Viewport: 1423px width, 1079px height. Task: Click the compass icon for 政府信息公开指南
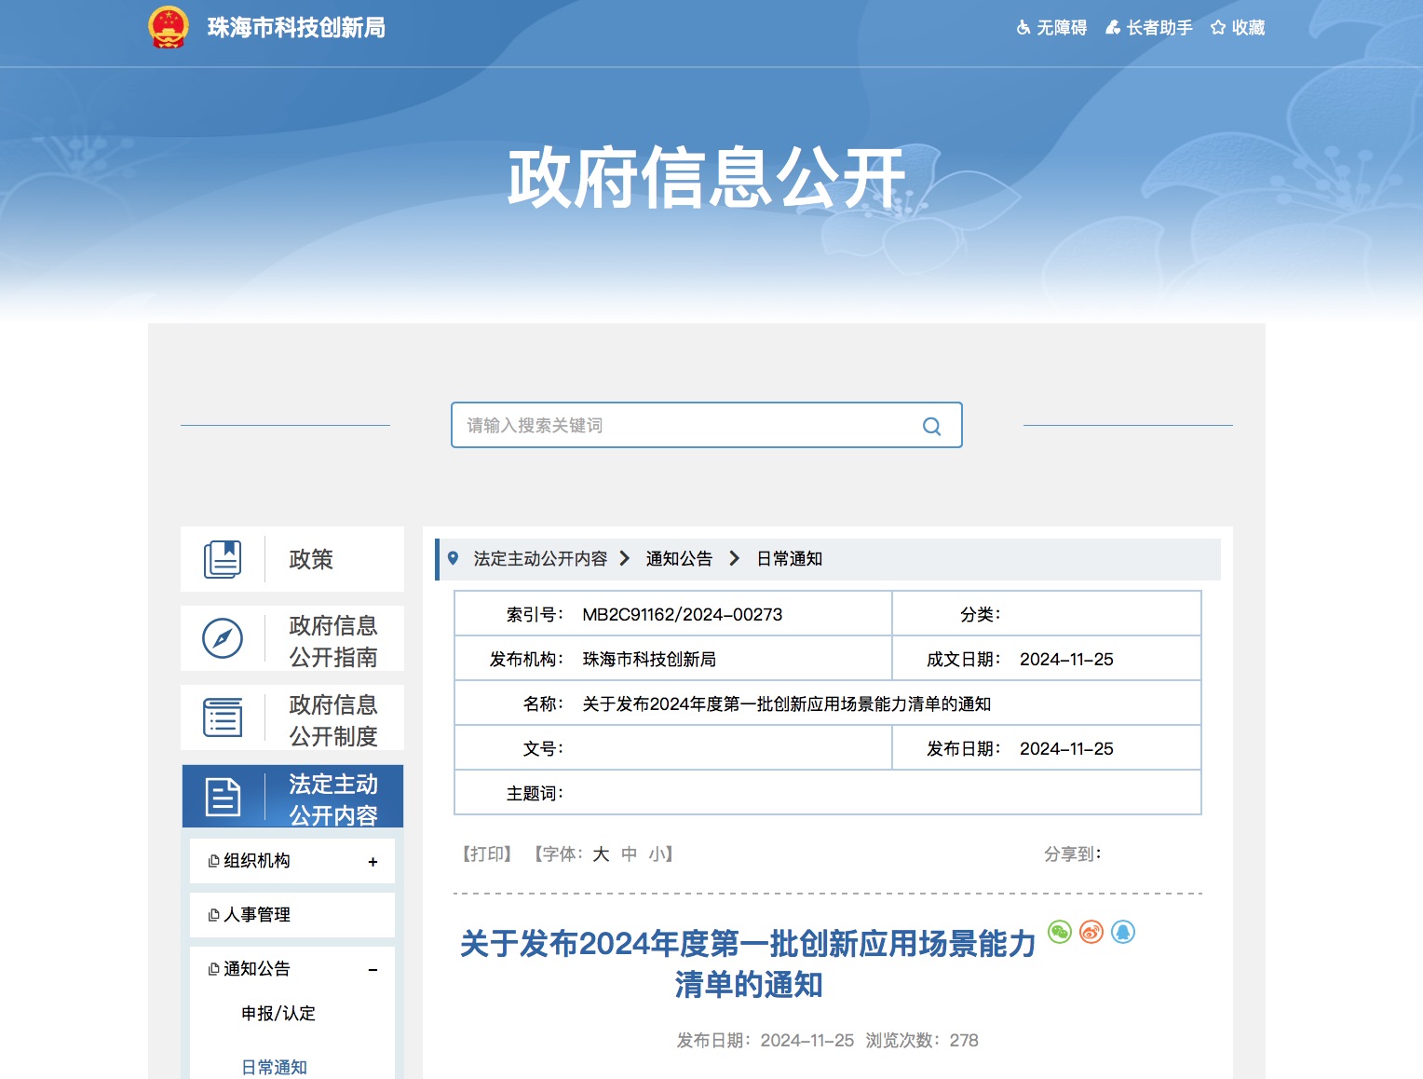(223, 638)
